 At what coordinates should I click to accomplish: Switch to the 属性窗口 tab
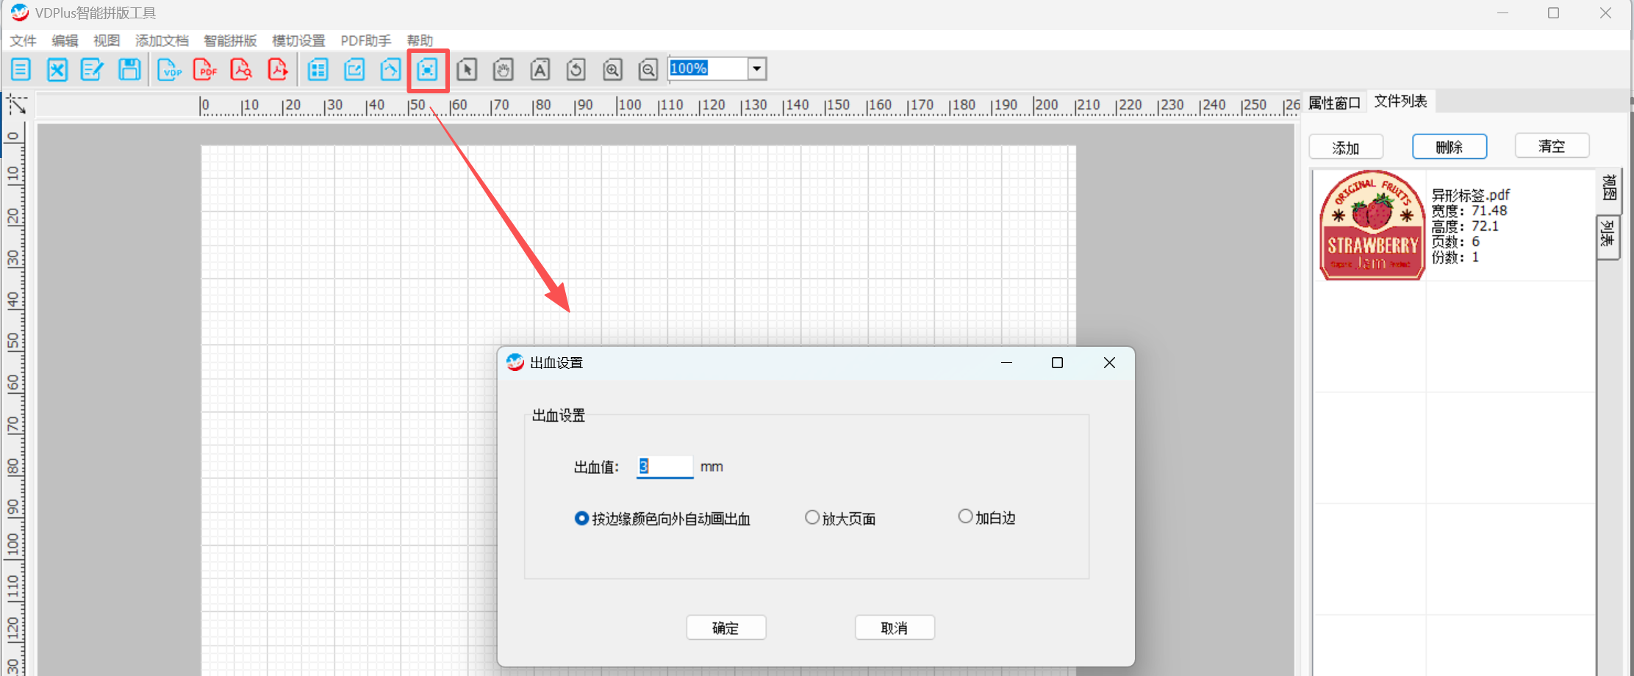click(x=1334, y=102)
